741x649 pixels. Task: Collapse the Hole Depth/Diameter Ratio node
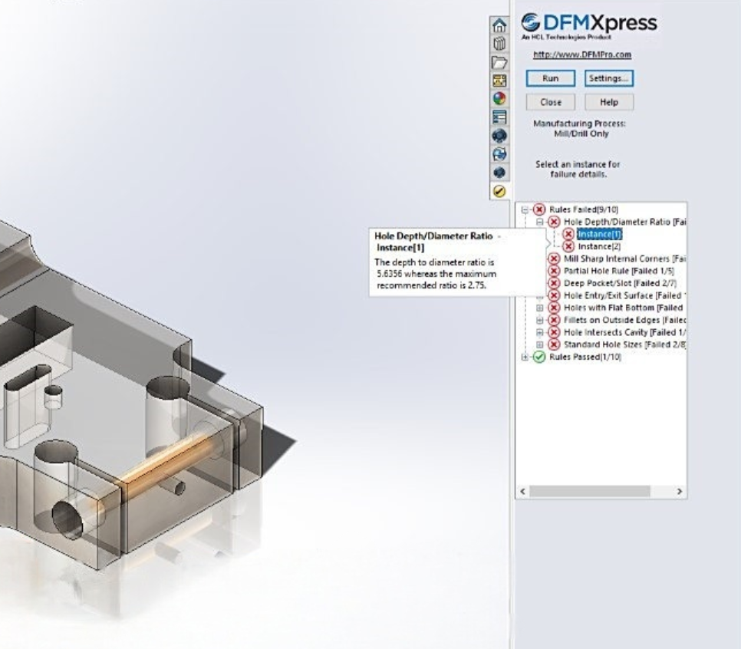[x=540, y=220]
